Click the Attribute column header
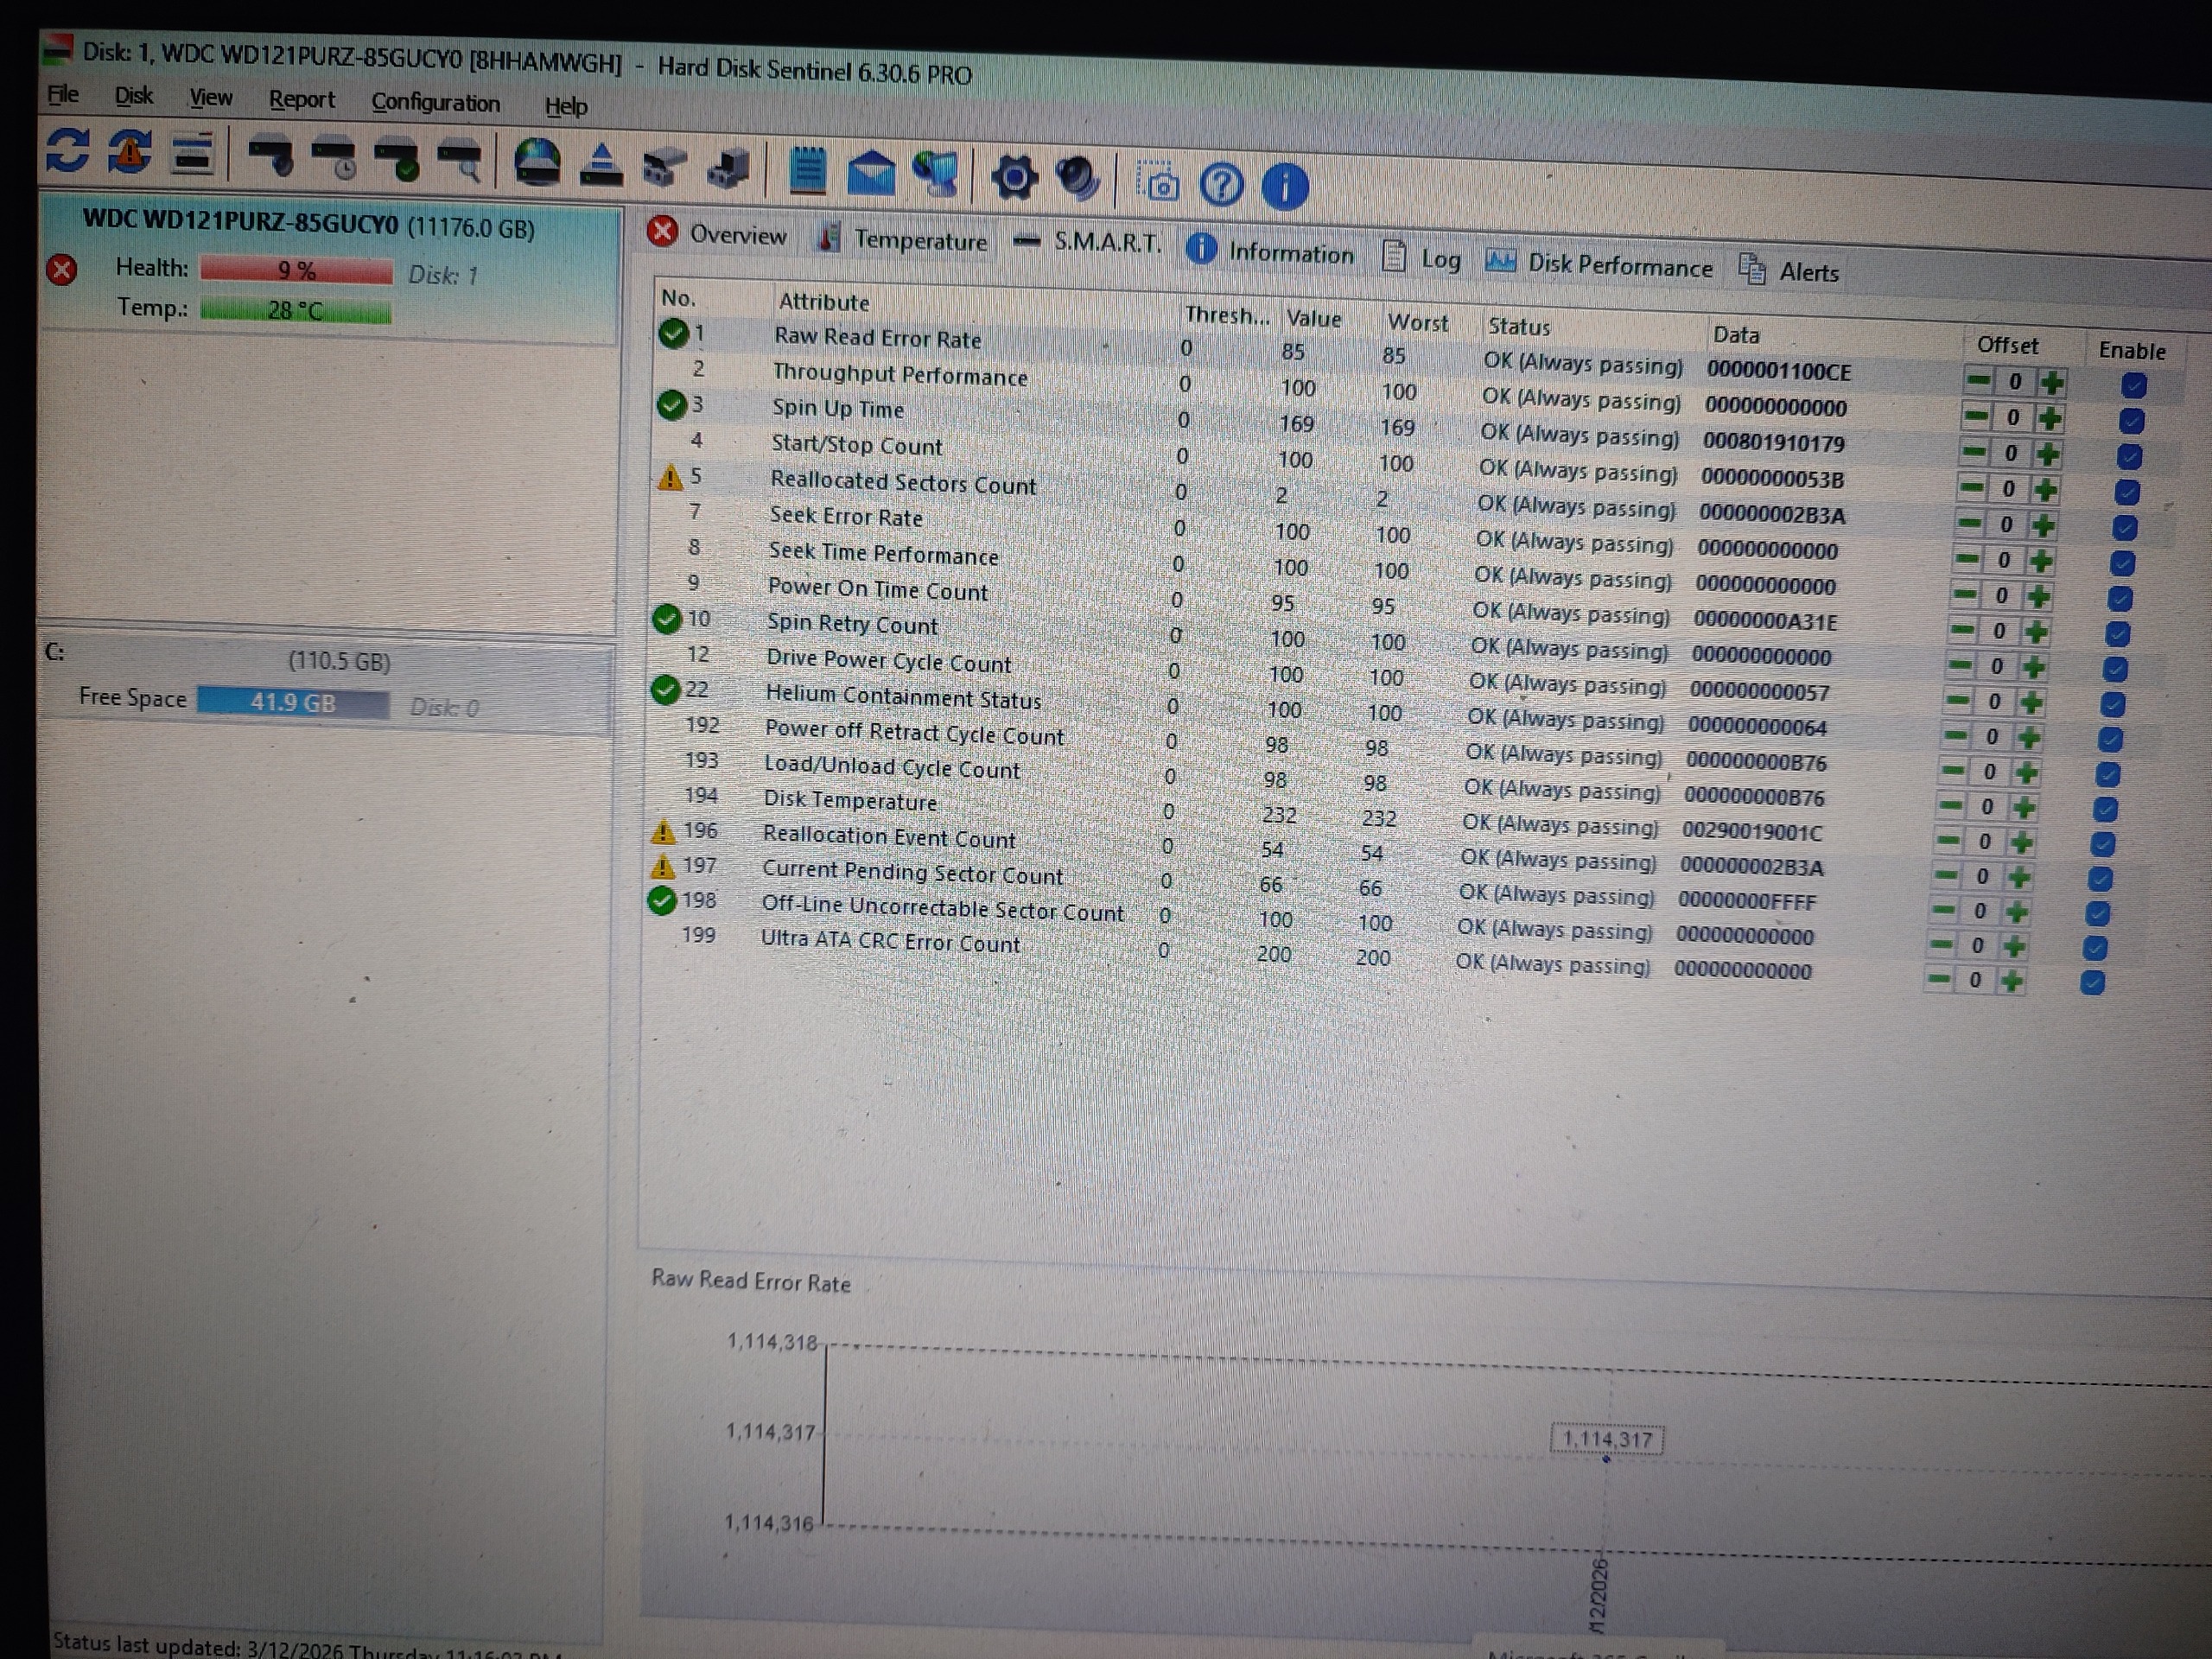The image size is (2212, 1659). pyautogui.click(x=824, y=302)
